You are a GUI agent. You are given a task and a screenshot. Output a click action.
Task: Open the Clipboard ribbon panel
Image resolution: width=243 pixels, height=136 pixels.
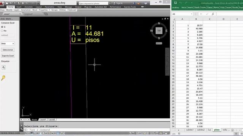72,10
